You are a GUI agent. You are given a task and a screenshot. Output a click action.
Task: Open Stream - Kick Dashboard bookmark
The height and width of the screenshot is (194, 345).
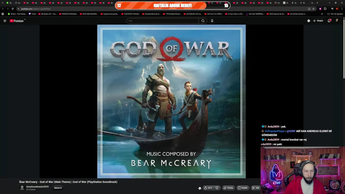click(x=17, y=14)
